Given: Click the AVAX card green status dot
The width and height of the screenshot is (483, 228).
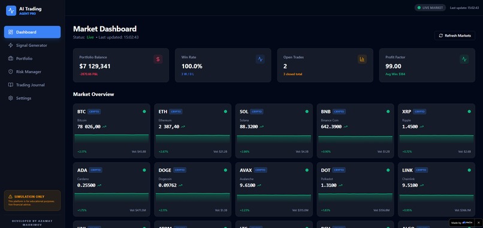Looking at the screenshot, I should click(307, 170).
